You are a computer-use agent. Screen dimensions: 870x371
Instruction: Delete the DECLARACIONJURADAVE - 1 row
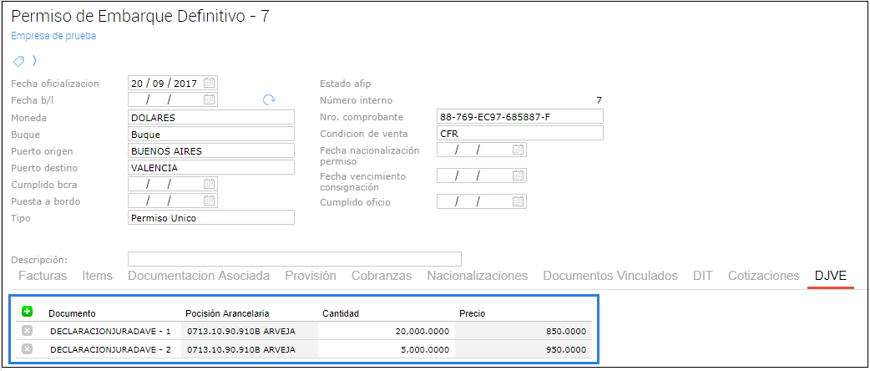(x=27, y=331)
